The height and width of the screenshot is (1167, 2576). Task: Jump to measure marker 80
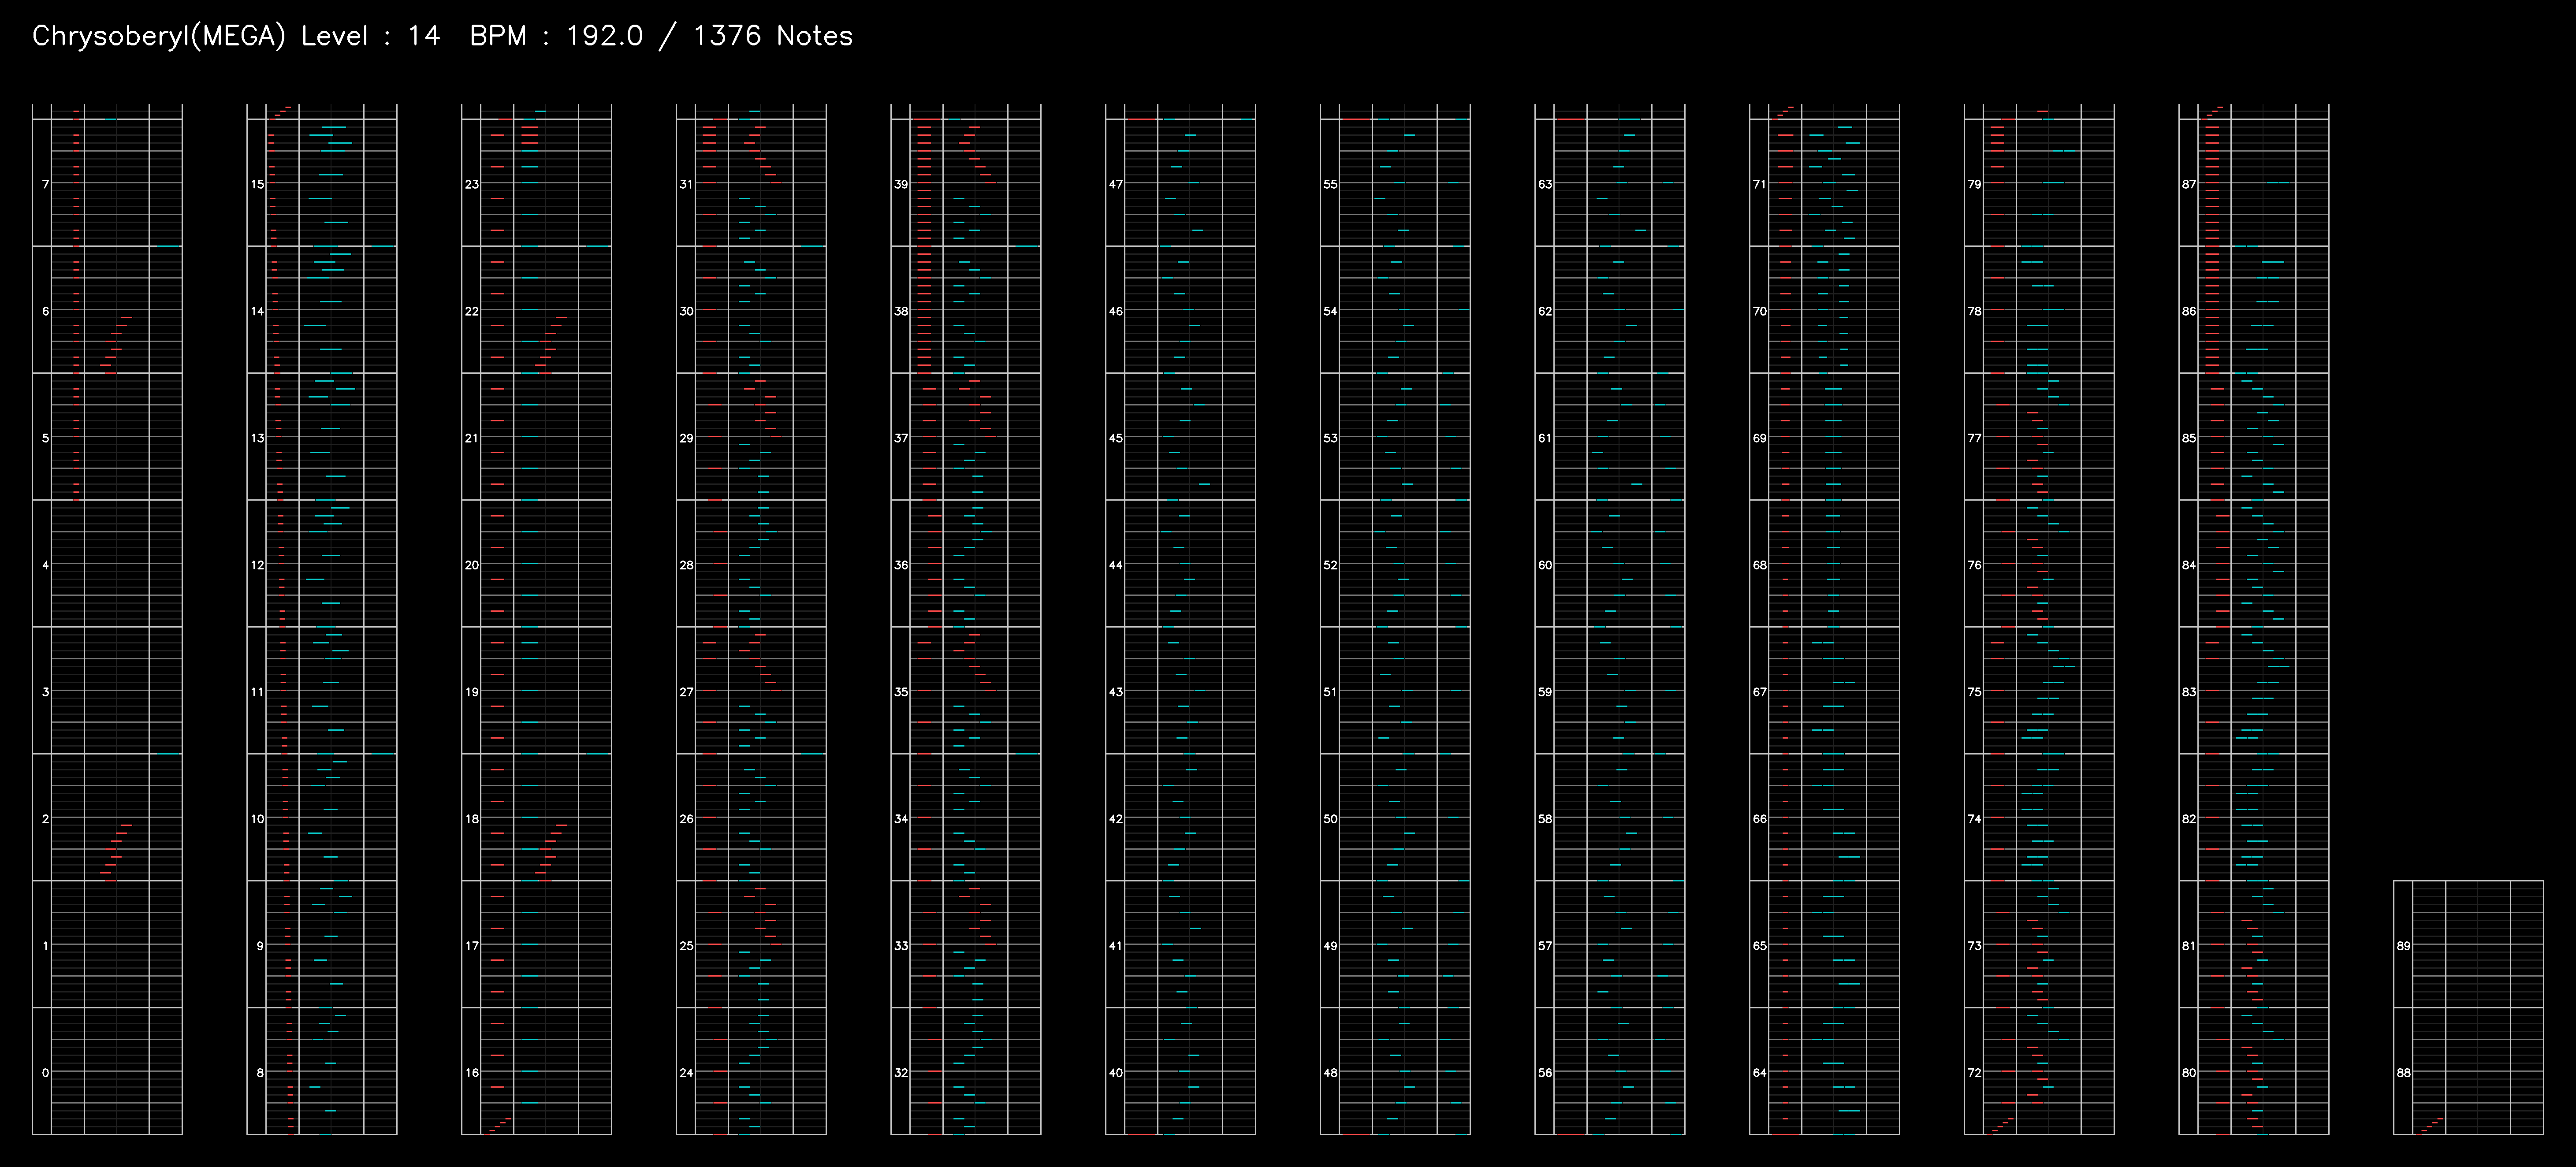pos(2189,1073)
